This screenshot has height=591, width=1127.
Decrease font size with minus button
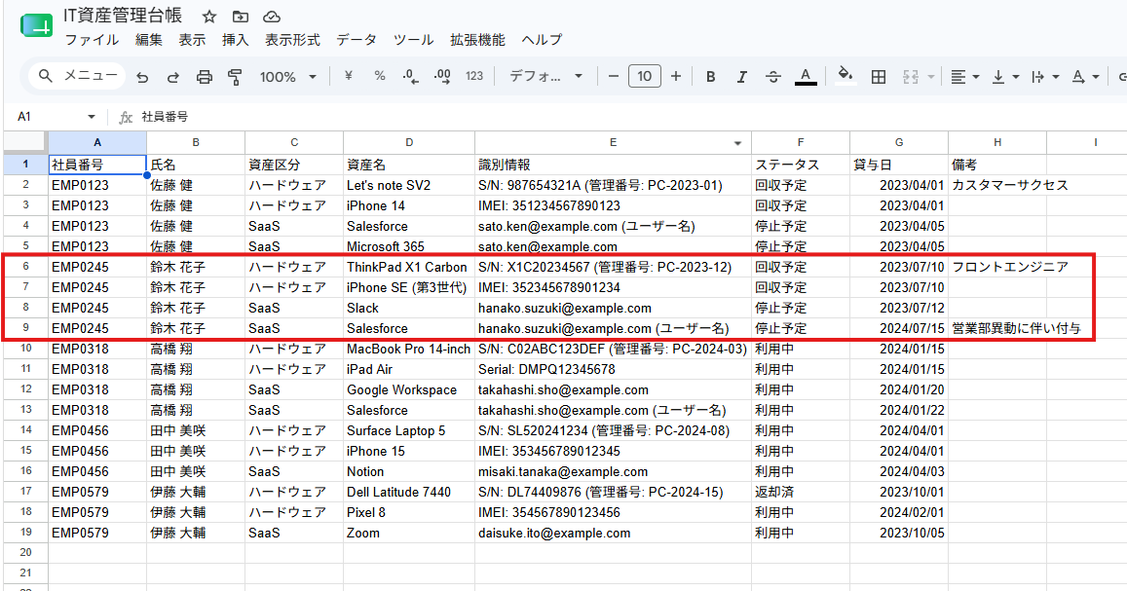[613, 76]
